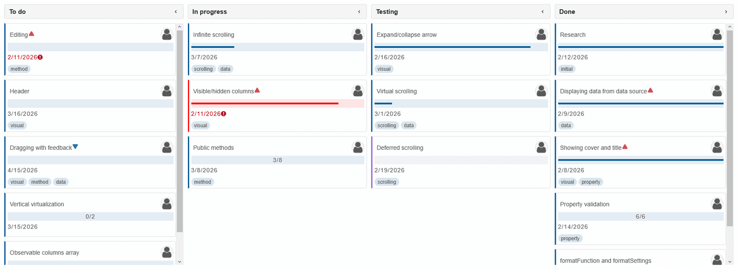The width and height of the screenshot is (738, 269).
Task: Click the property tag on Property validation card
Action: [570, 238]
